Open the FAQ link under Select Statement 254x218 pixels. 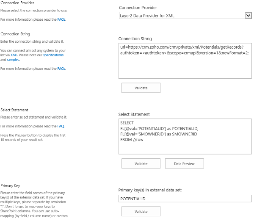pos(61,126)
